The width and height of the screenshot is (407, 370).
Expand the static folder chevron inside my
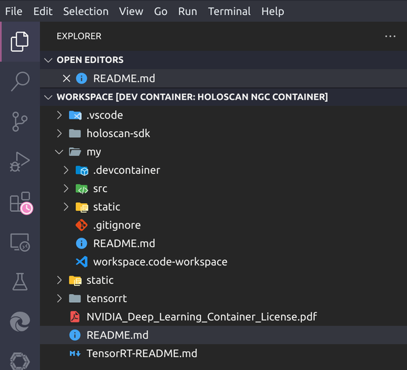tap(66, 207)
